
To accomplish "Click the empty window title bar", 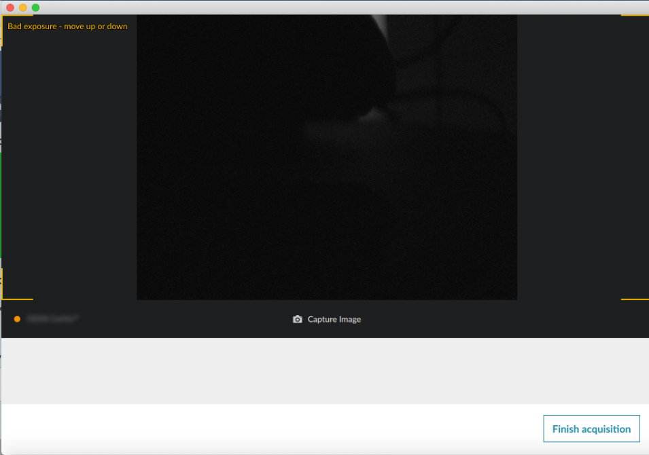I will tap(326, 7).
